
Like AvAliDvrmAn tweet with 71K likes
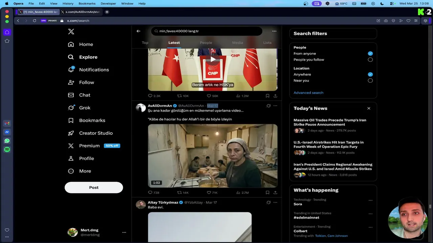pos(212,193)
